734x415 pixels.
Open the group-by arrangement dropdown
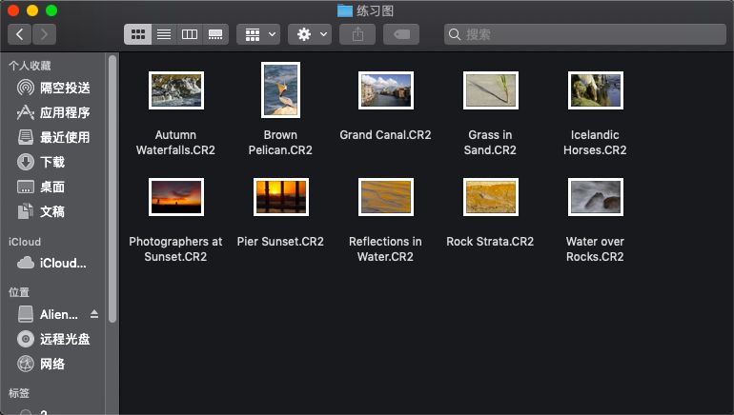(x=259, y=34)
